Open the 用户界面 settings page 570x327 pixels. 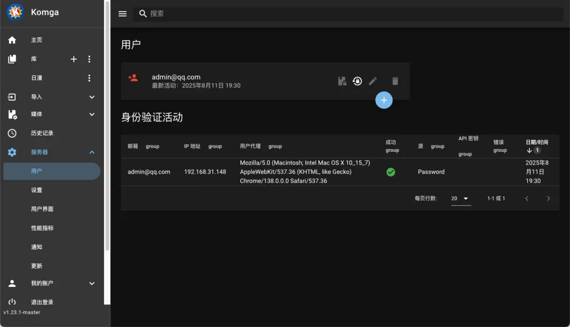[42, 209]
